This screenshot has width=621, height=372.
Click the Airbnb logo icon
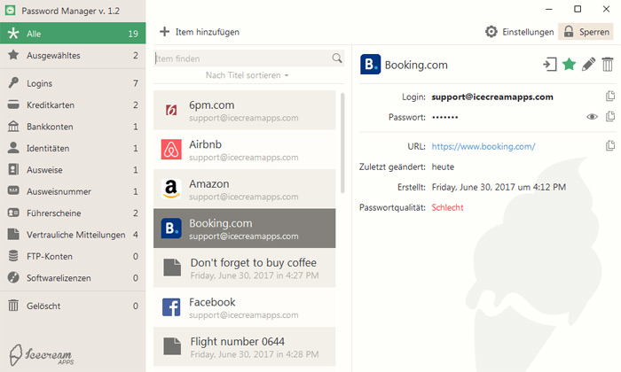pyautogui.click(x=171, y=149)
